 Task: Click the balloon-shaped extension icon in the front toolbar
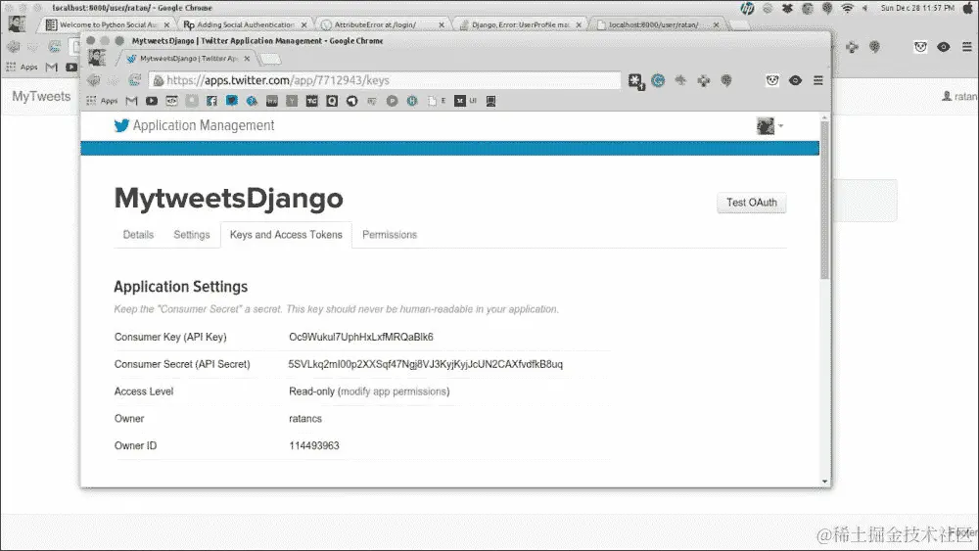(x=726, y=80)
